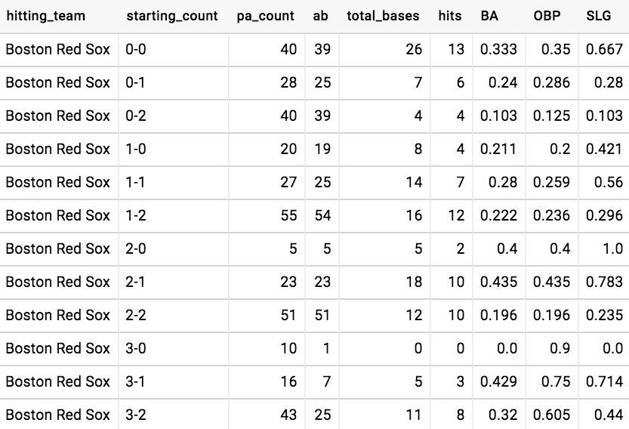Select Boston Red Sox cell in 2-0 row

57,248
